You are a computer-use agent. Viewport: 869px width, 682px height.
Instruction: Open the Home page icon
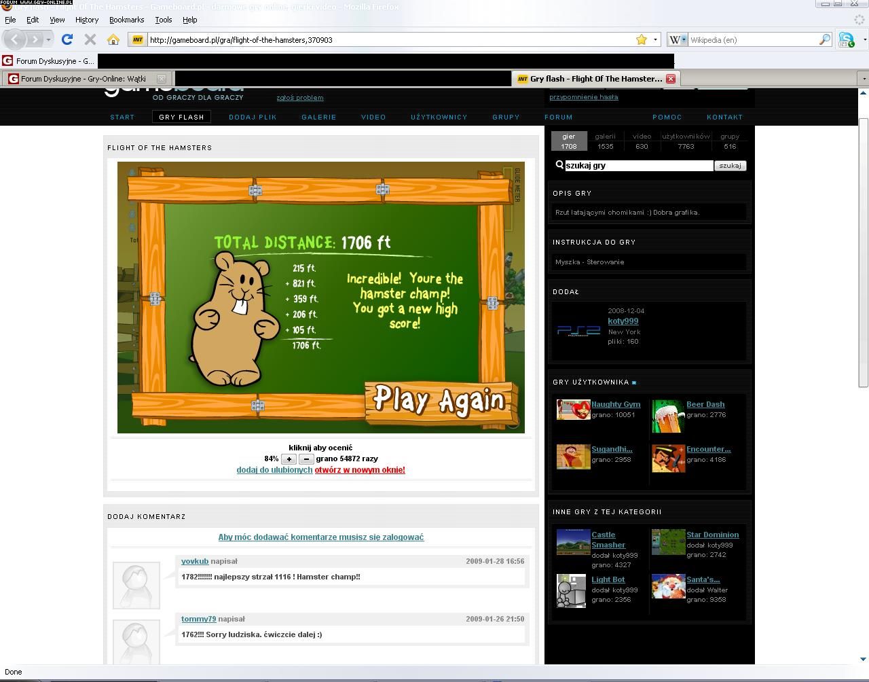pyautogui.click(x=113, y=39)
